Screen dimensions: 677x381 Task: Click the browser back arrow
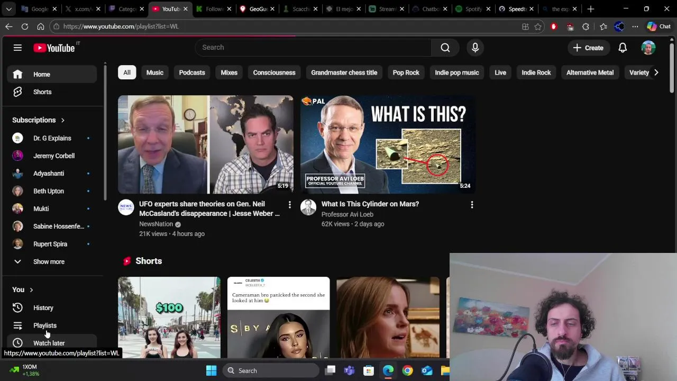click(x=9, y=26)
